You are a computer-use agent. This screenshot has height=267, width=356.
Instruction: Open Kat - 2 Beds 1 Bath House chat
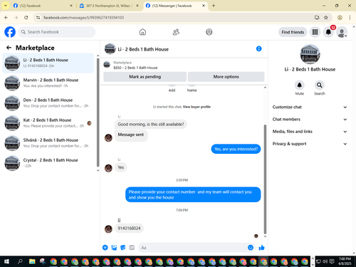48,122
